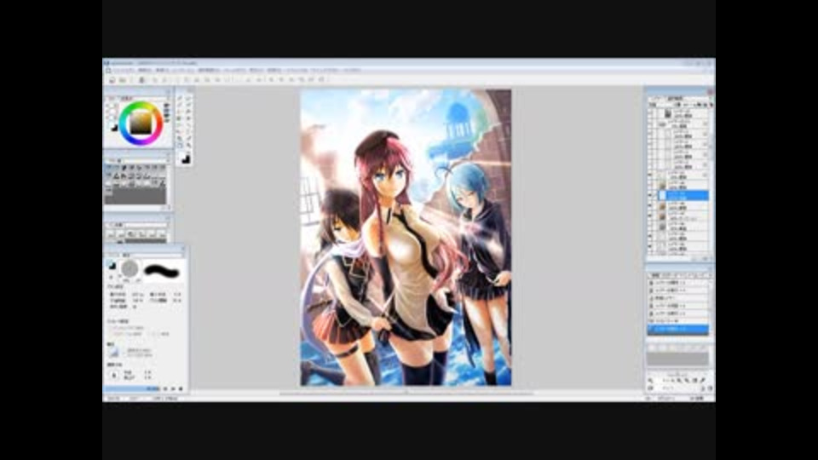Viewport: 818px width, 460px height.
Task: Click the canvas horizontal scrollbar below the artwork
Action: point(407,394)
